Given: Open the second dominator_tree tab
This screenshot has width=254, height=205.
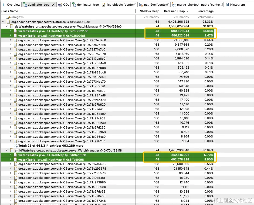Looking at the screenshot, I should (x=86, y=5).
